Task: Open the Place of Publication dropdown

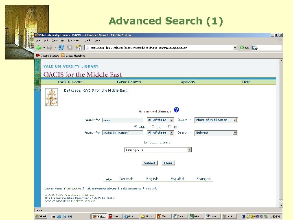Action: click(x=216, y=120)
